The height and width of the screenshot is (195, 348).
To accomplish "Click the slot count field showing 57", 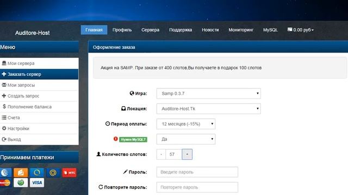I will coord(174,154).
